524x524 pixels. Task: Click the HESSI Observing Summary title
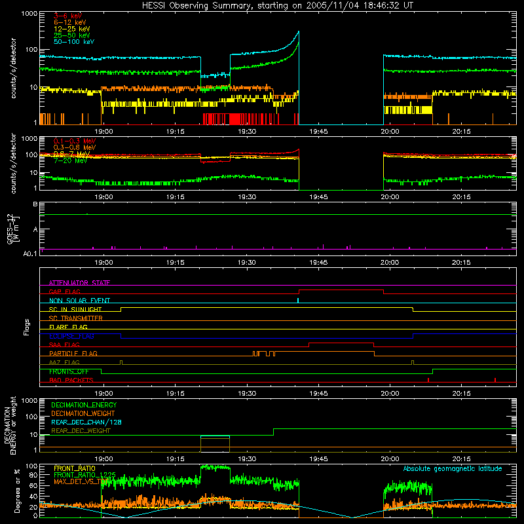point(277,6)
